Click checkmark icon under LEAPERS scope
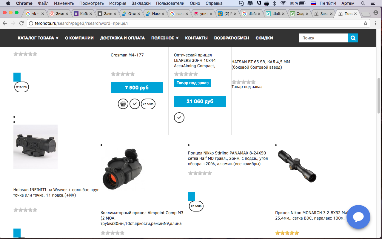The height and width of the screenshot is (239, 382). pos(179,117)
